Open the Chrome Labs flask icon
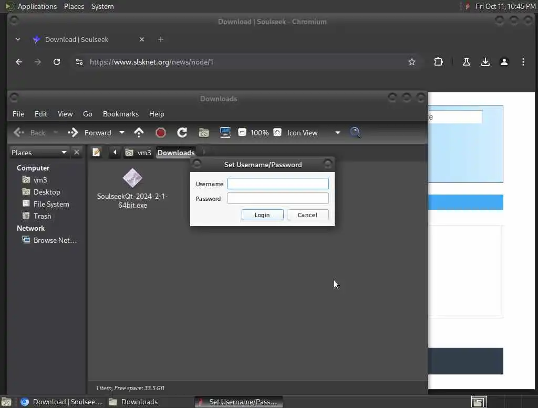 coord(467,62)
